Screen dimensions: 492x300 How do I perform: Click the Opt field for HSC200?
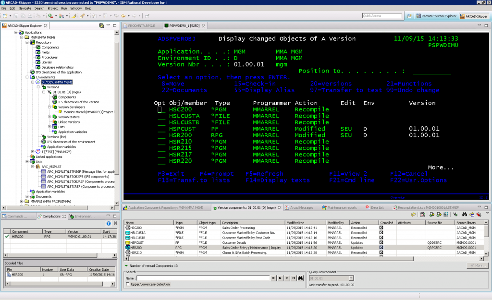[x=161, y=110]
